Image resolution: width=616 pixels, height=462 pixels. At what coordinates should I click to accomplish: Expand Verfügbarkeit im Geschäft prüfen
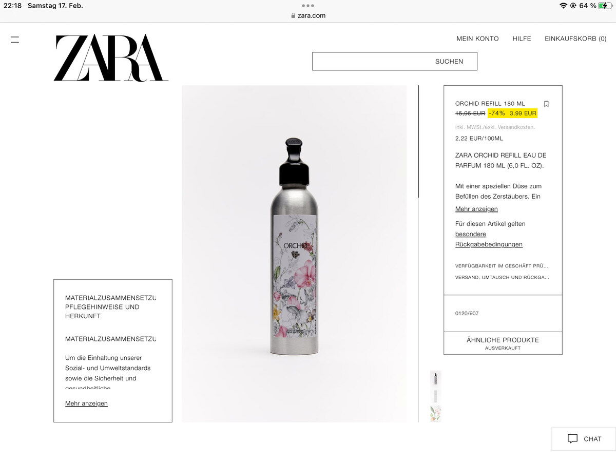click(x=502, y=266)
